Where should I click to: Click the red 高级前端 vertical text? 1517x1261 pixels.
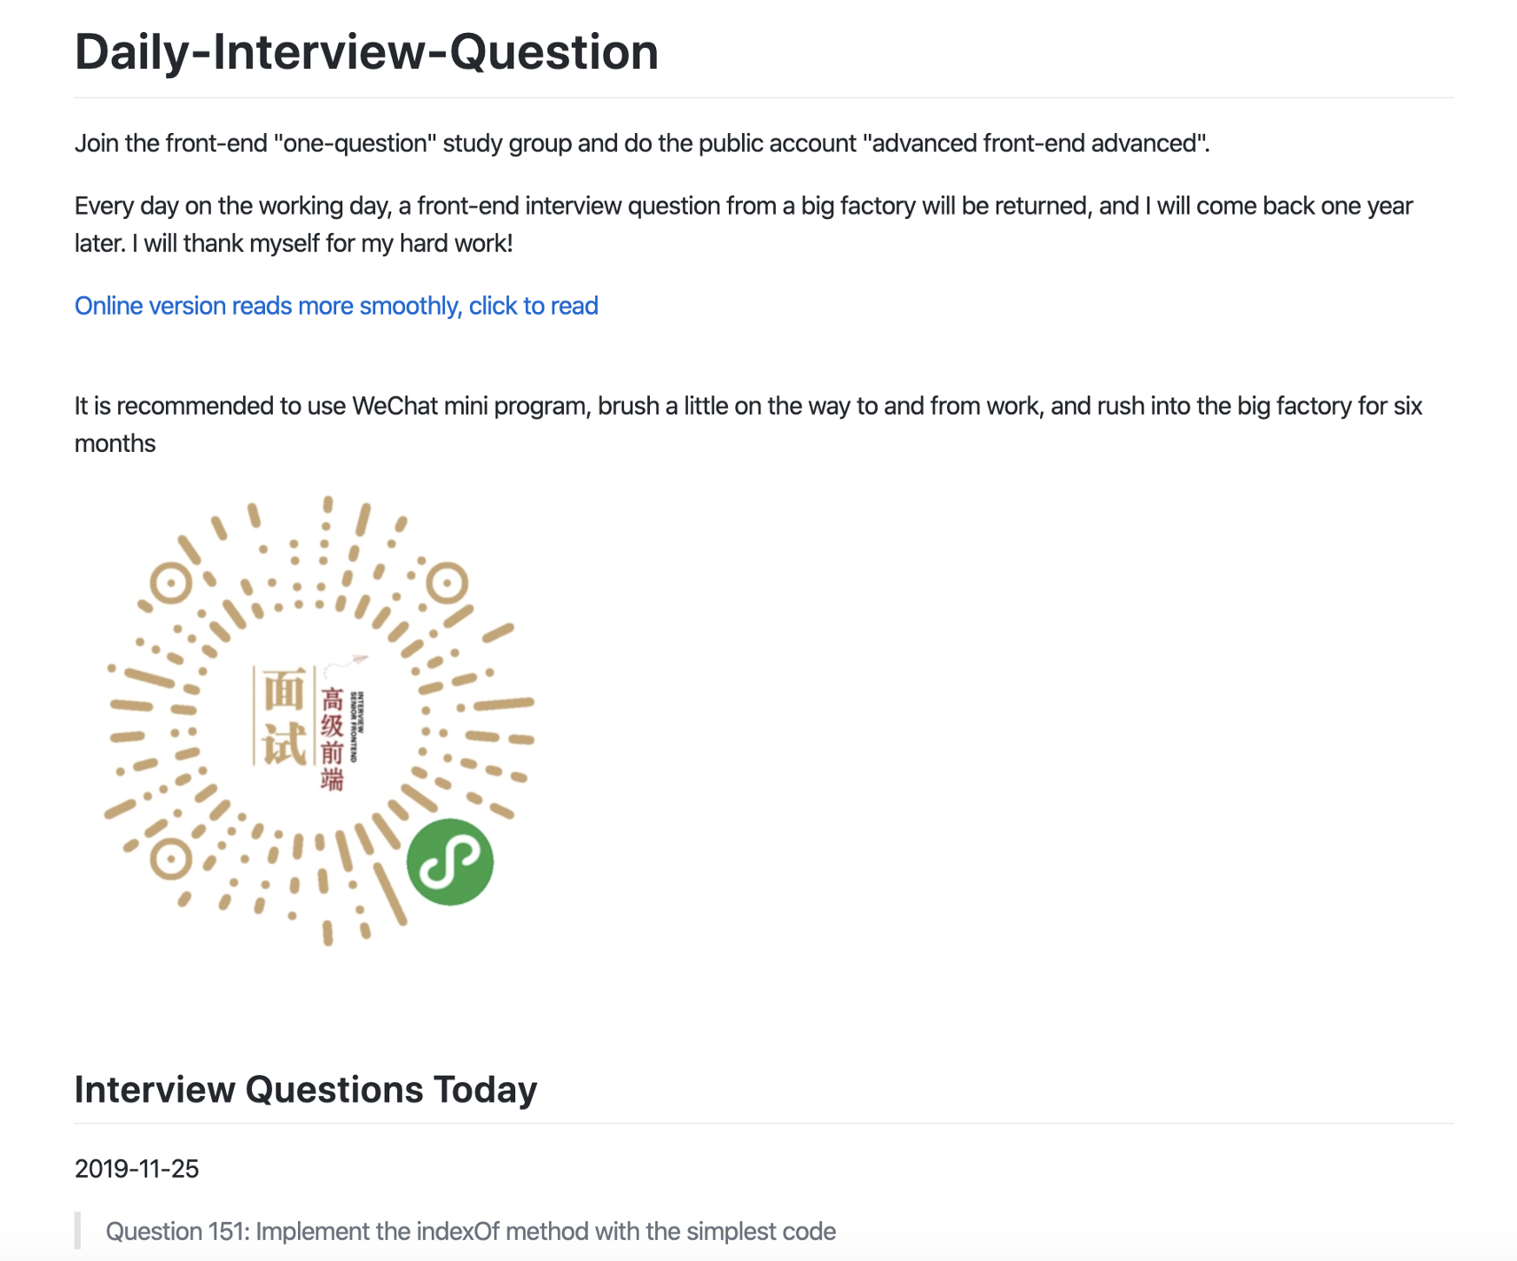pyautogui.click(x=332, y=739)
